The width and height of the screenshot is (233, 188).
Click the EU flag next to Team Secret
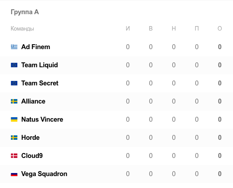pyautogui.click(x=14, y=83)
